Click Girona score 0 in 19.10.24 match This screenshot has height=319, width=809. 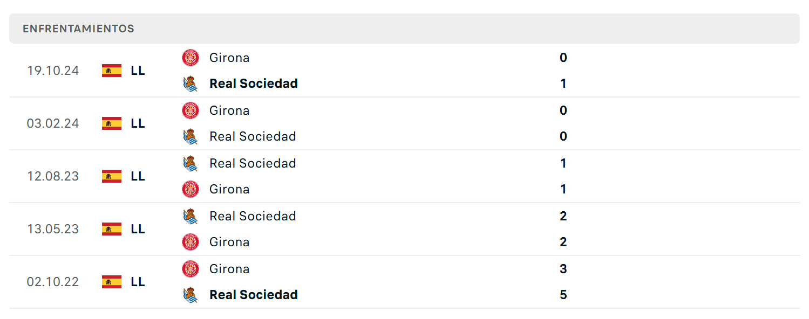click(x=563, y=58)
